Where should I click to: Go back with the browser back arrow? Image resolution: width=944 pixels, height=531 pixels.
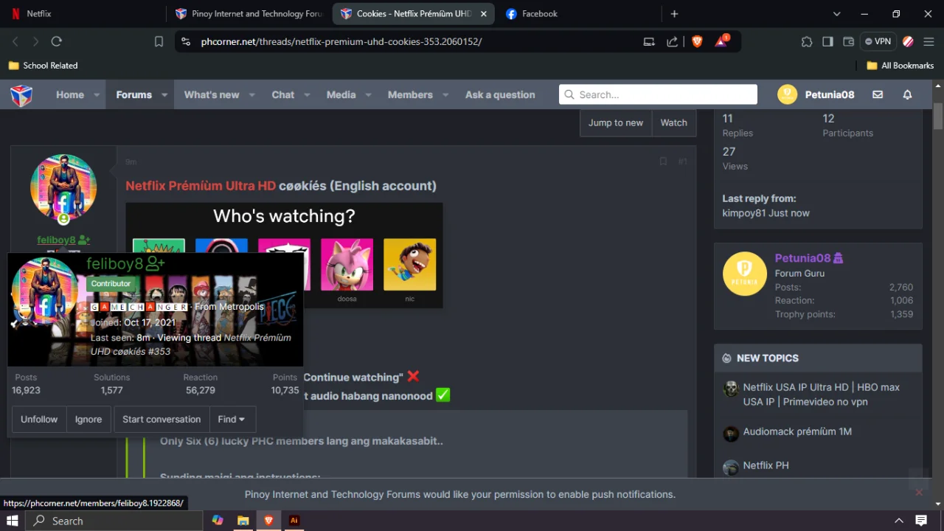coord(15,42)
